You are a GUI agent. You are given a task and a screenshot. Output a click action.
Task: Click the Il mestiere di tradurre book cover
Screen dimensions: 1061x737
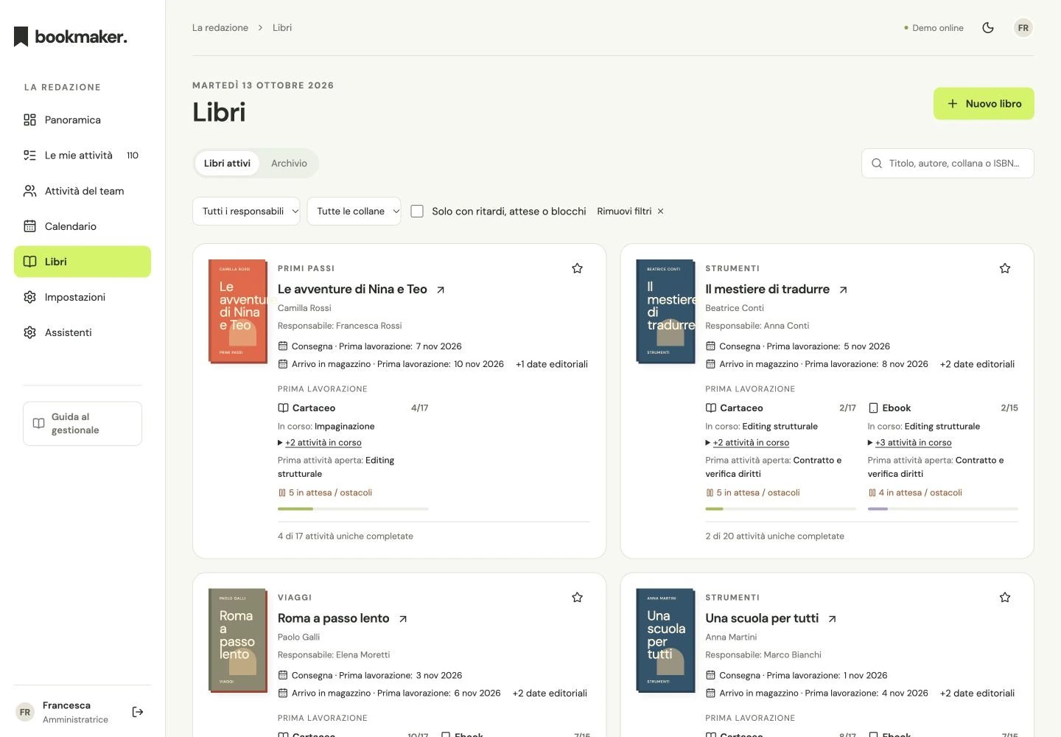click(x=665, y=311)
